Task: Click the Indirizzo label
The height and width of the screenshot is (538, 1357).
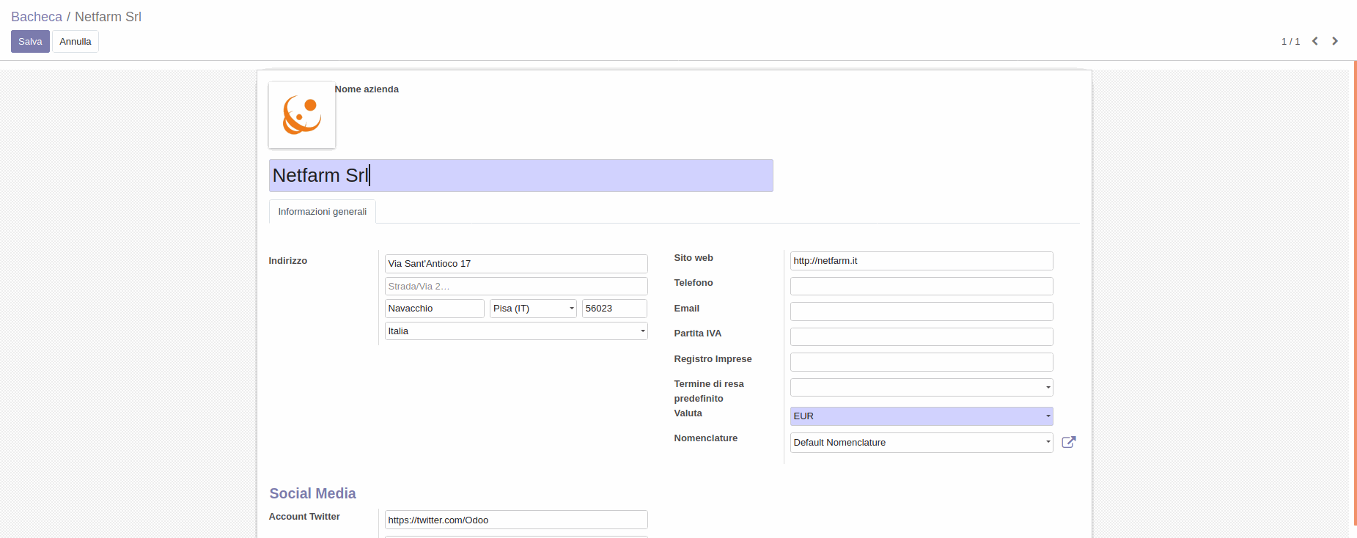Action: (x=288, y=261)
